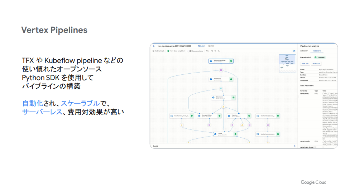341x187 pixels.
Task: Click the Runtime Graph info icon
Action: pos(153,51)
